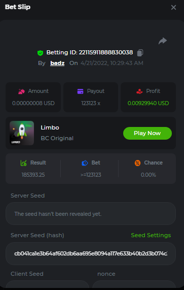
Task: Click the green verified shield icon
Action: coord(40,53)
